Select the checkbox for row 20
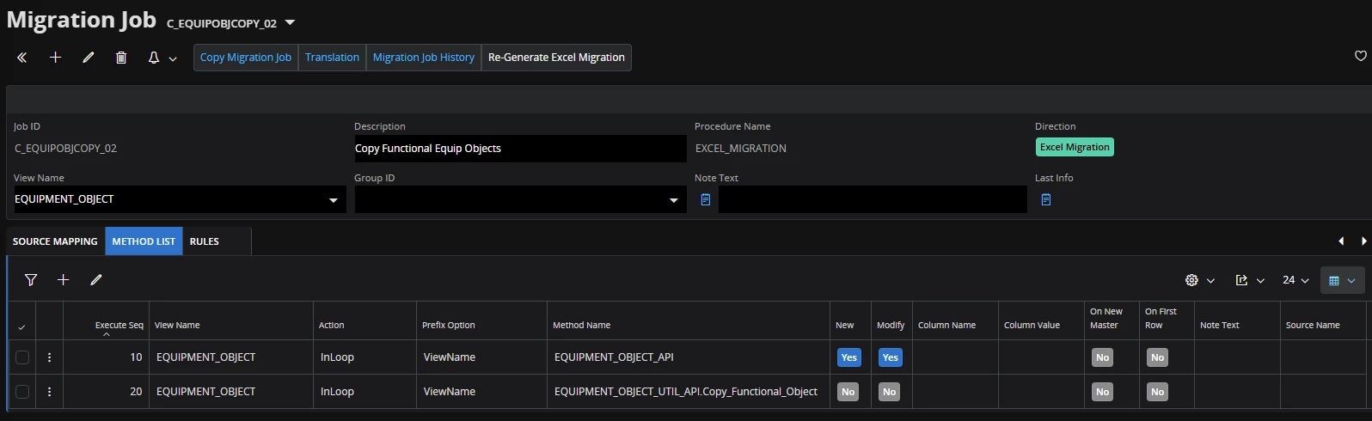 tap(22, 392)
